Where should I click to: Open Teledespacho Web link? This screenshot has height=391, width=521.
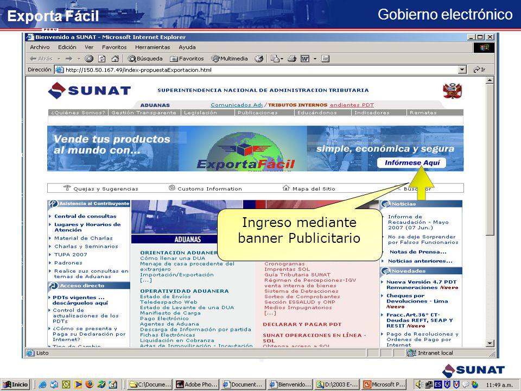point(169,302)
